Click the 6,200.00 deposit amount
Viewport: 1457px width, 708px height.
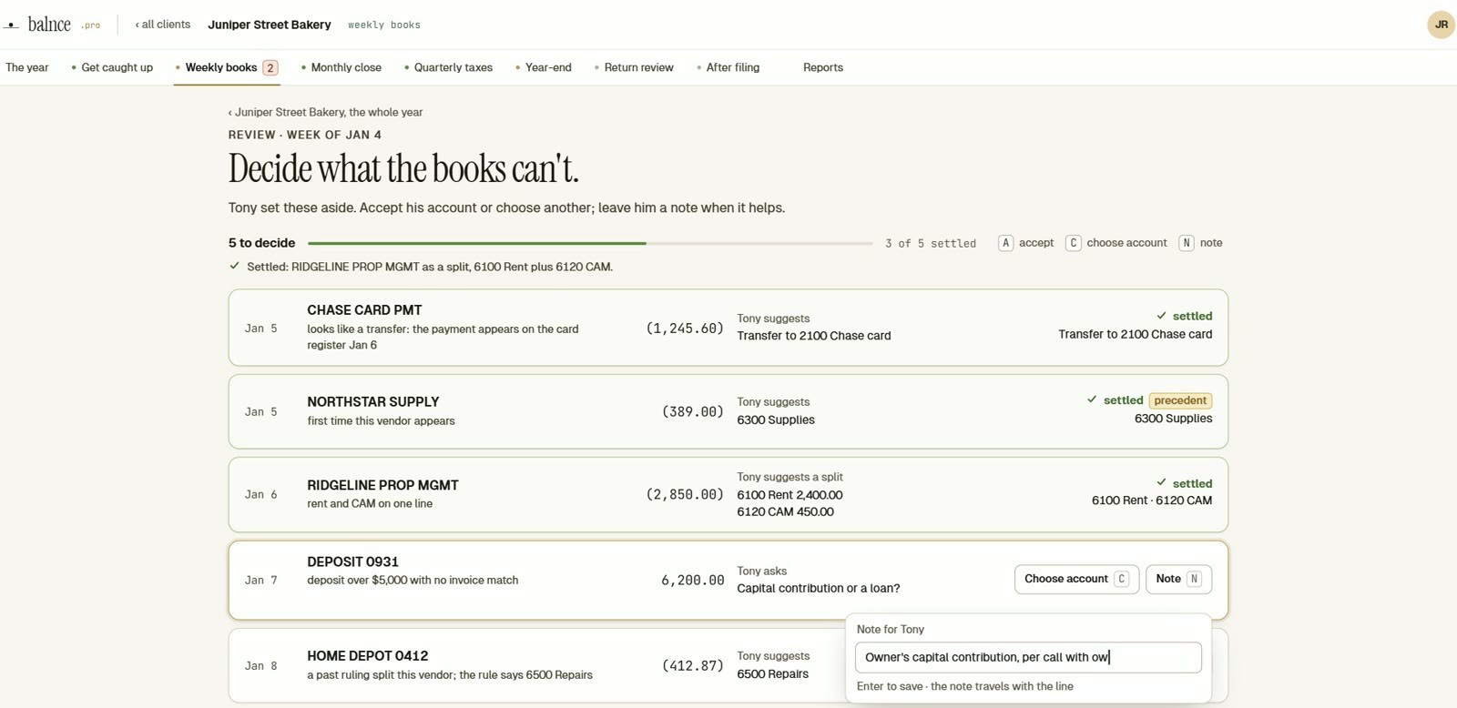point(693,580)
